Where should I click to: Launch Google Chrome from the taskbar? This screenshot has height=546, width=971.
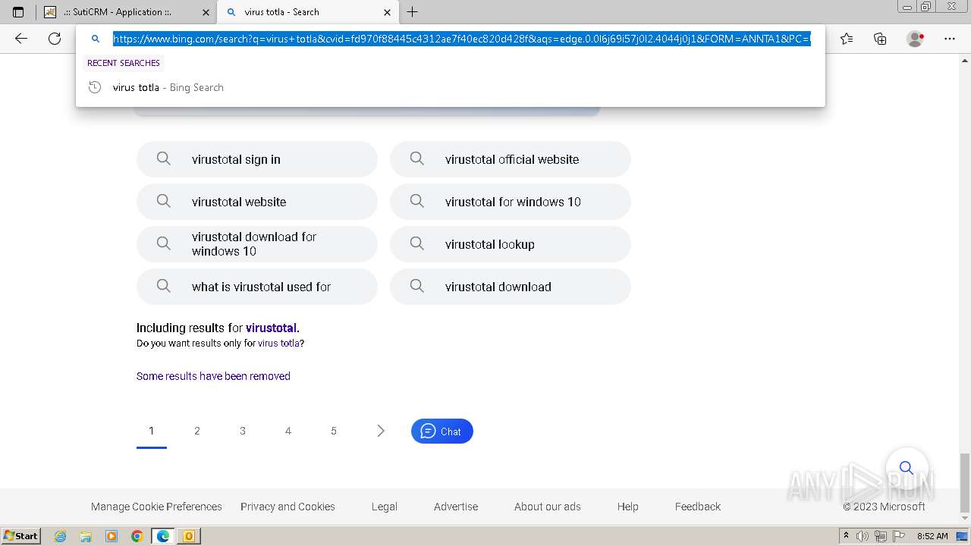[137, 536]
